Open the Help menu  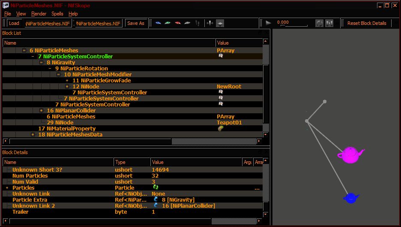coord(73,14)
